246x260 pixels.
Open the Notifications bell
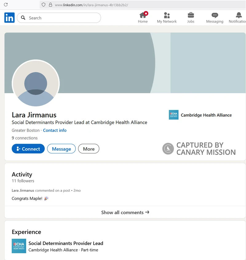click(238, 18)
